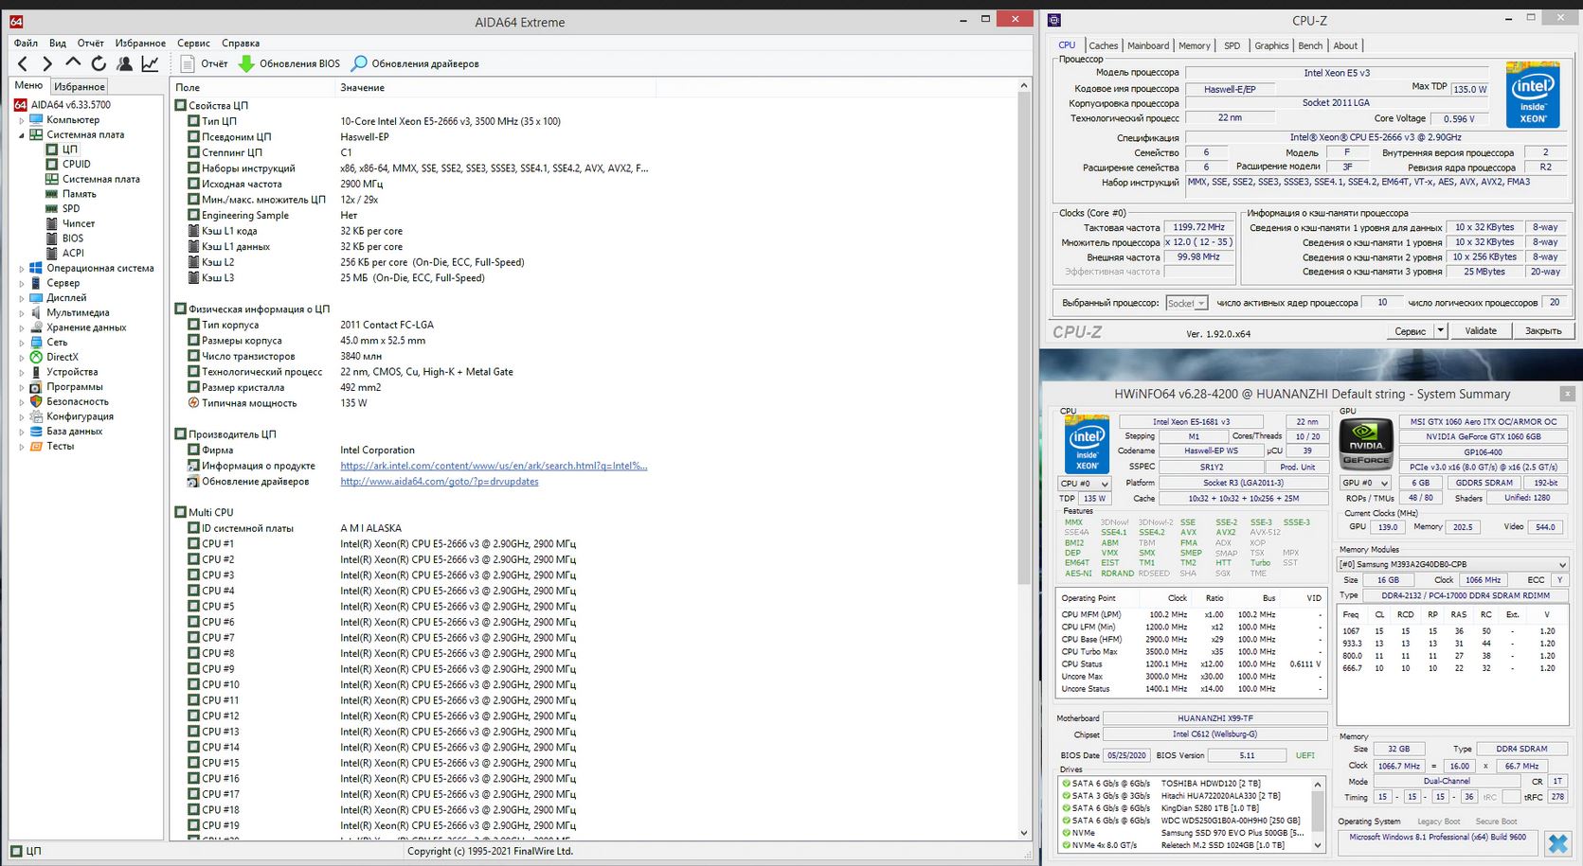Click the blue X icon in HWiNFO summary
1583x866 pixels.
(1557, 842)
